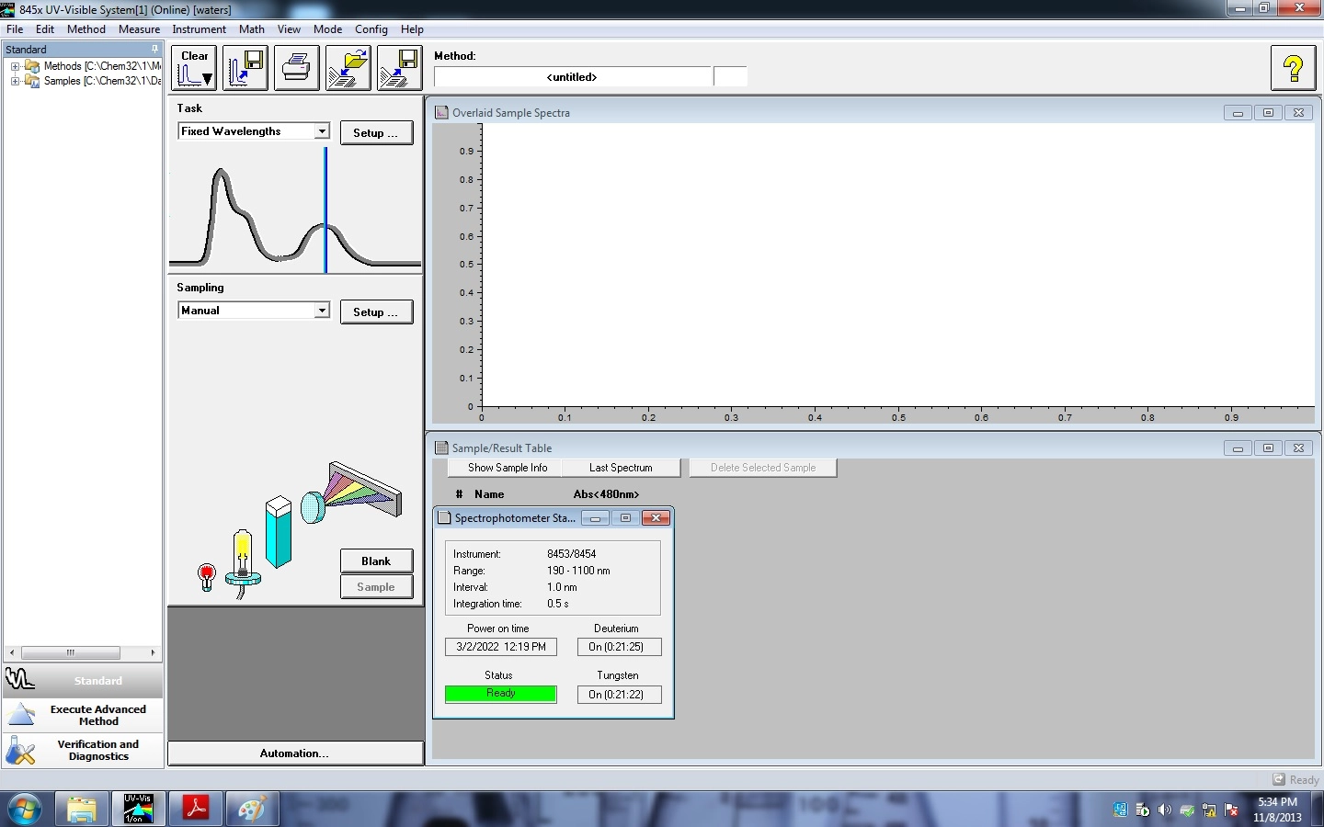This screenshot has height=827, width=1324.
Task: Click the blue cuvette sample cell icon
Action: pos(278,532)
